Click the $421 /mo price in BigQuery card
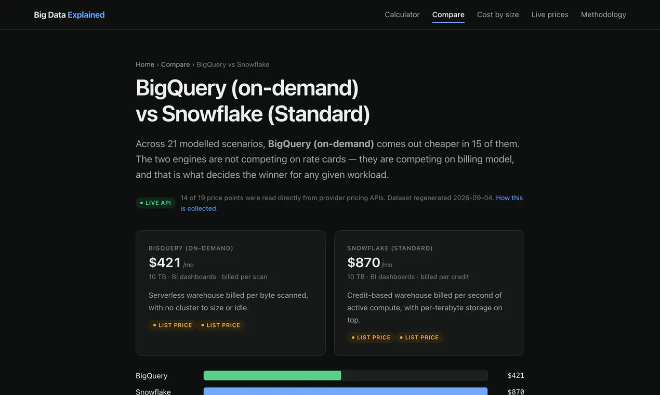Viewport: 660px width, 395px height. click(x=171, y=263)
